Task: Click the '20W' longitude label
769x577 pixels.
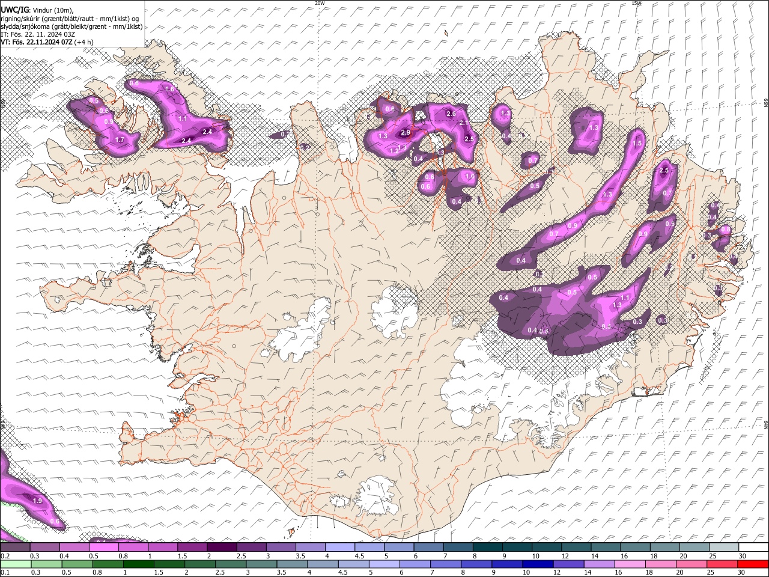Action: click(x=320, y=3)
